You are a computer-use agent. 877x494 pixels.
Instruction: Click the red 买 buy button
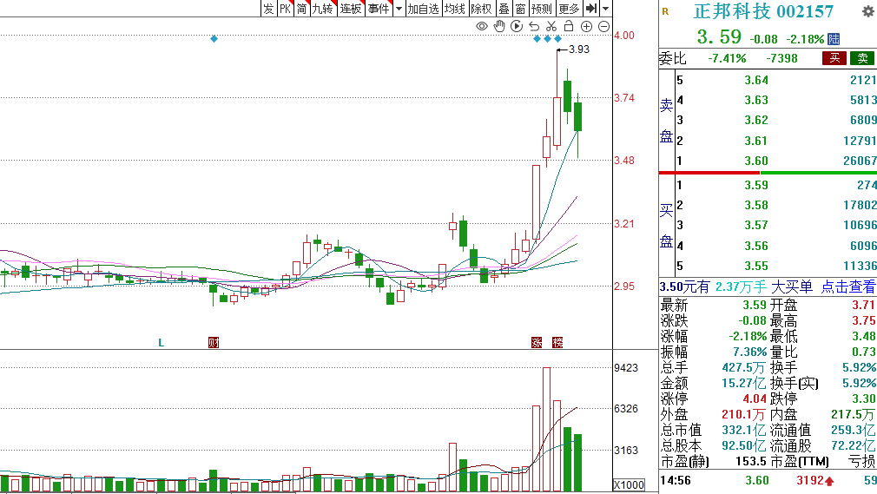tap(834, 58)
